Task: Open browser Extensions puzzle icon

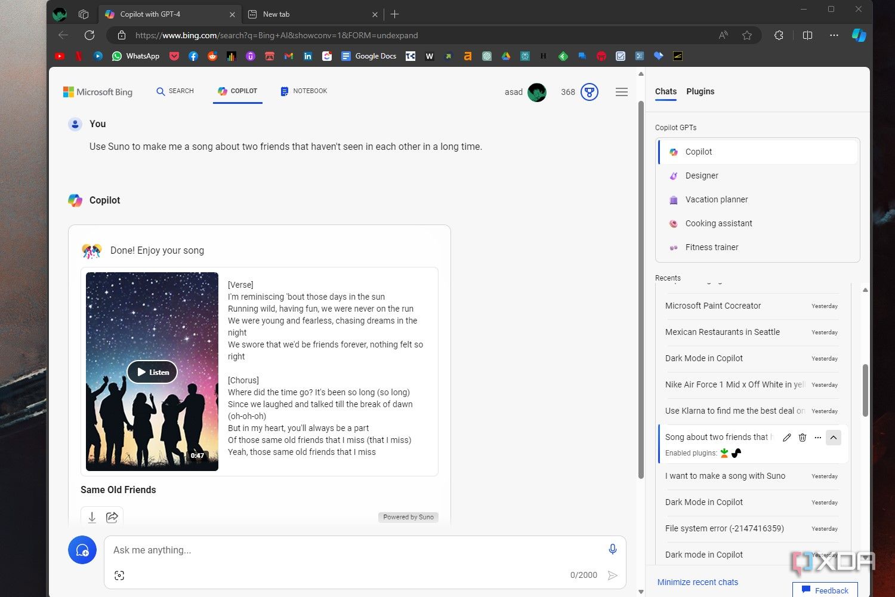Action: 779,35
